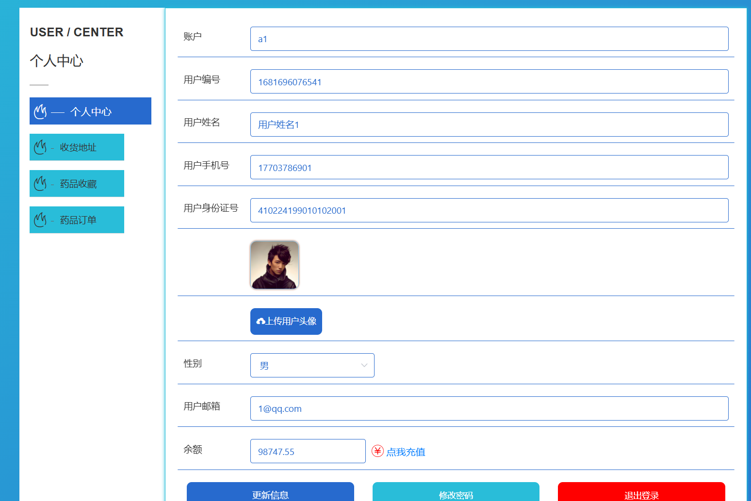Click the flame icon beside 药品收藏

[x=40, y=184]
